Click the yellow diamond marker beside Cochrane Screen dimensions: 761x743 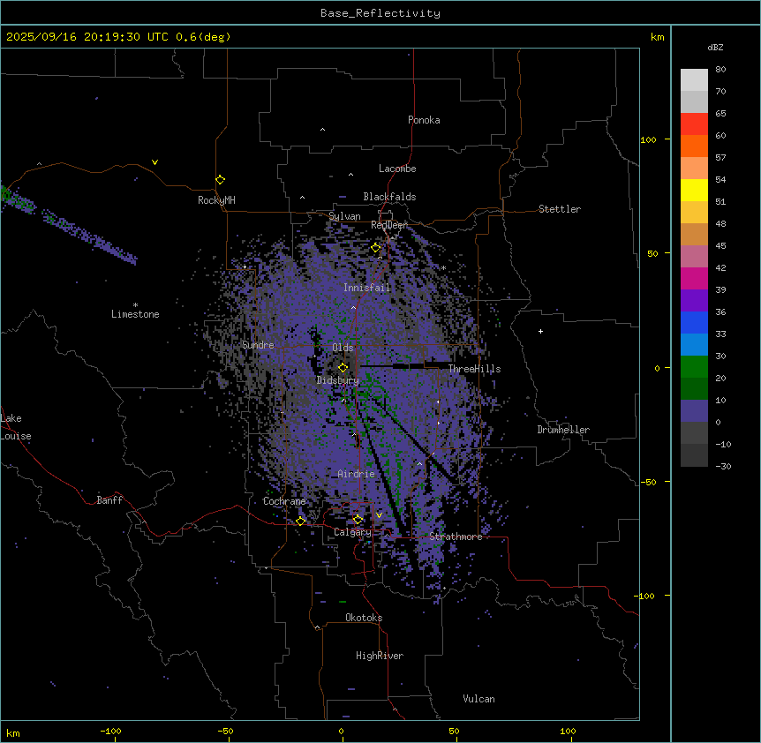(x=300, y=521)
